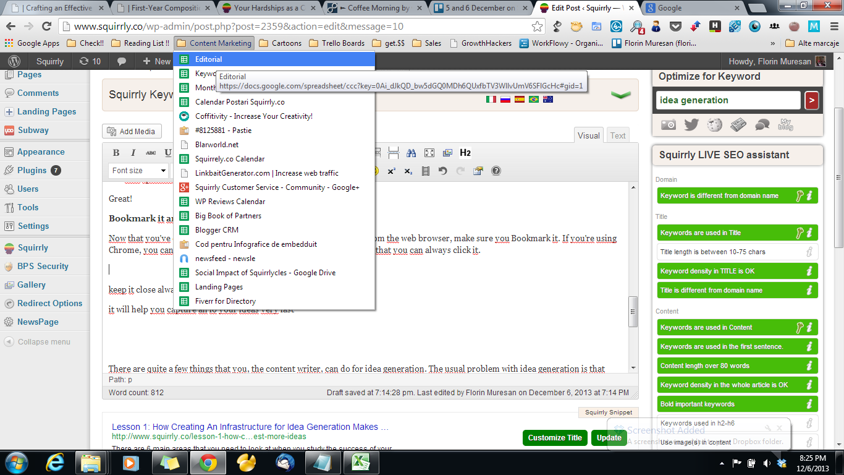Select WP Reviews Calendar from bookmarks menu
844x475 pixels.
tap(230, 202)
